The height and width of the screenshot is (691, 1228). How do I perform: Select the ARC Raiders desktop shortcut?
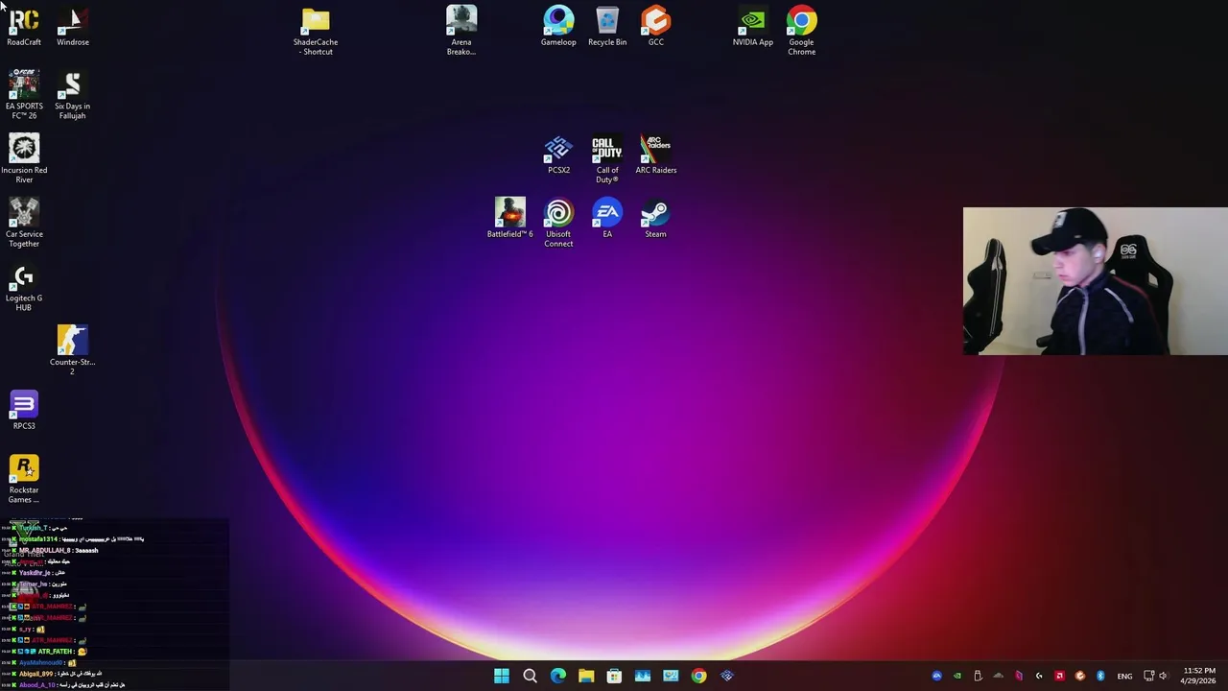click(x=656, y=155)
